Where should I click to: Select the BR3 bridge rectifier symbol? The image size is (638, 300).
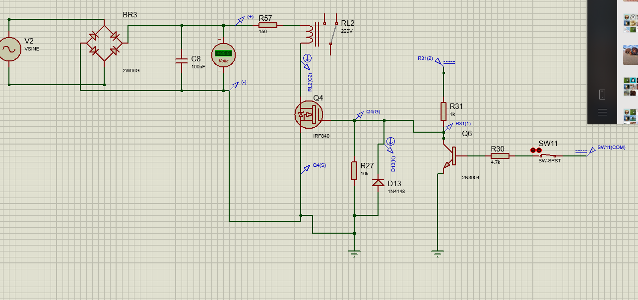pos(104,43)
